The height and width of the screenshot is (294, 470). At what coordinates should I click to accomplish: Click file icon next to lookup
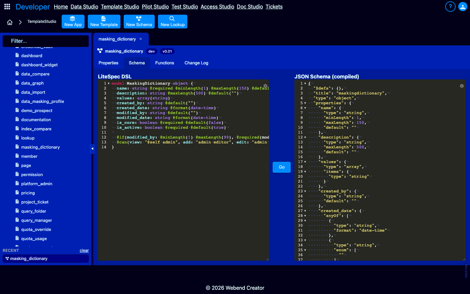point(17,138)
